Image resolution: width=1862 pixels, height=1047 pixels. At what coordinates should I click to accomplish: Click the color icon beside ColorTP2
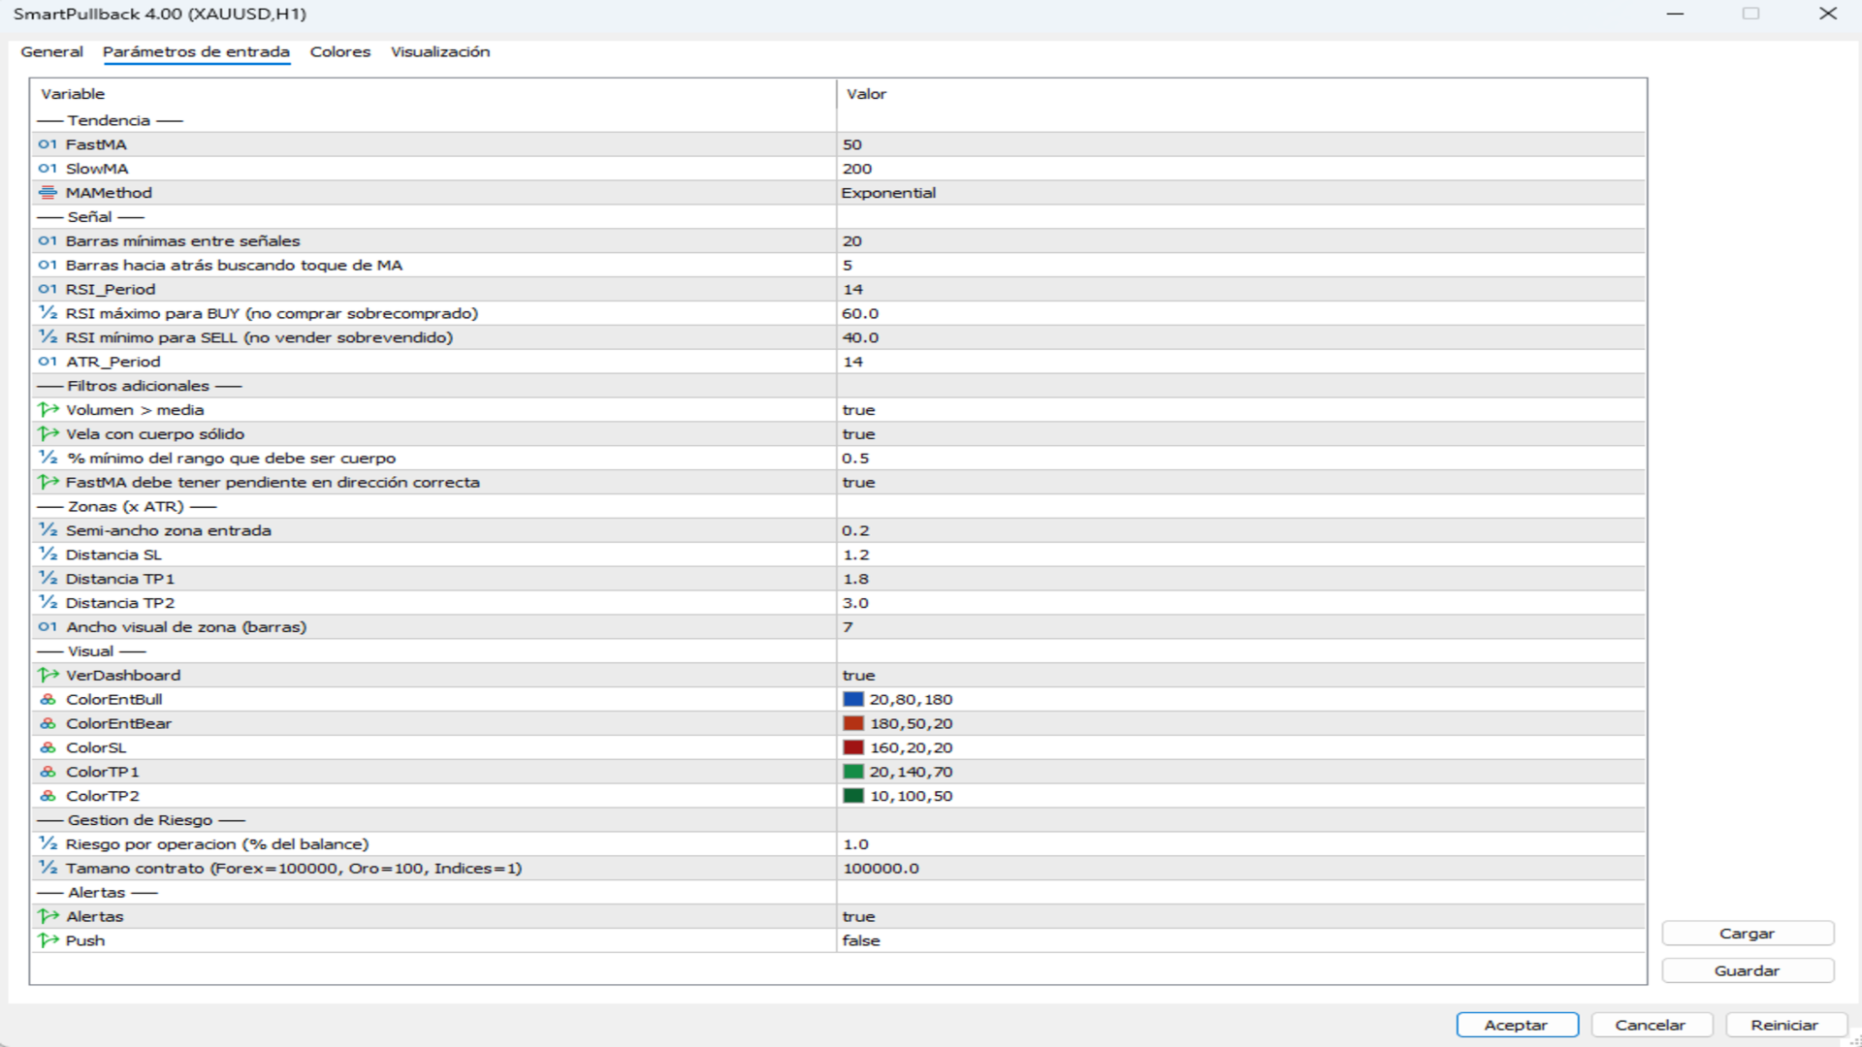point(48,796)
